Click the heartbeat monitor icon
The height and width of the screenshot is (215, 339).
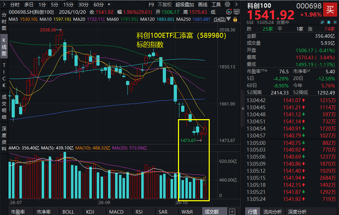pos(229,12)
